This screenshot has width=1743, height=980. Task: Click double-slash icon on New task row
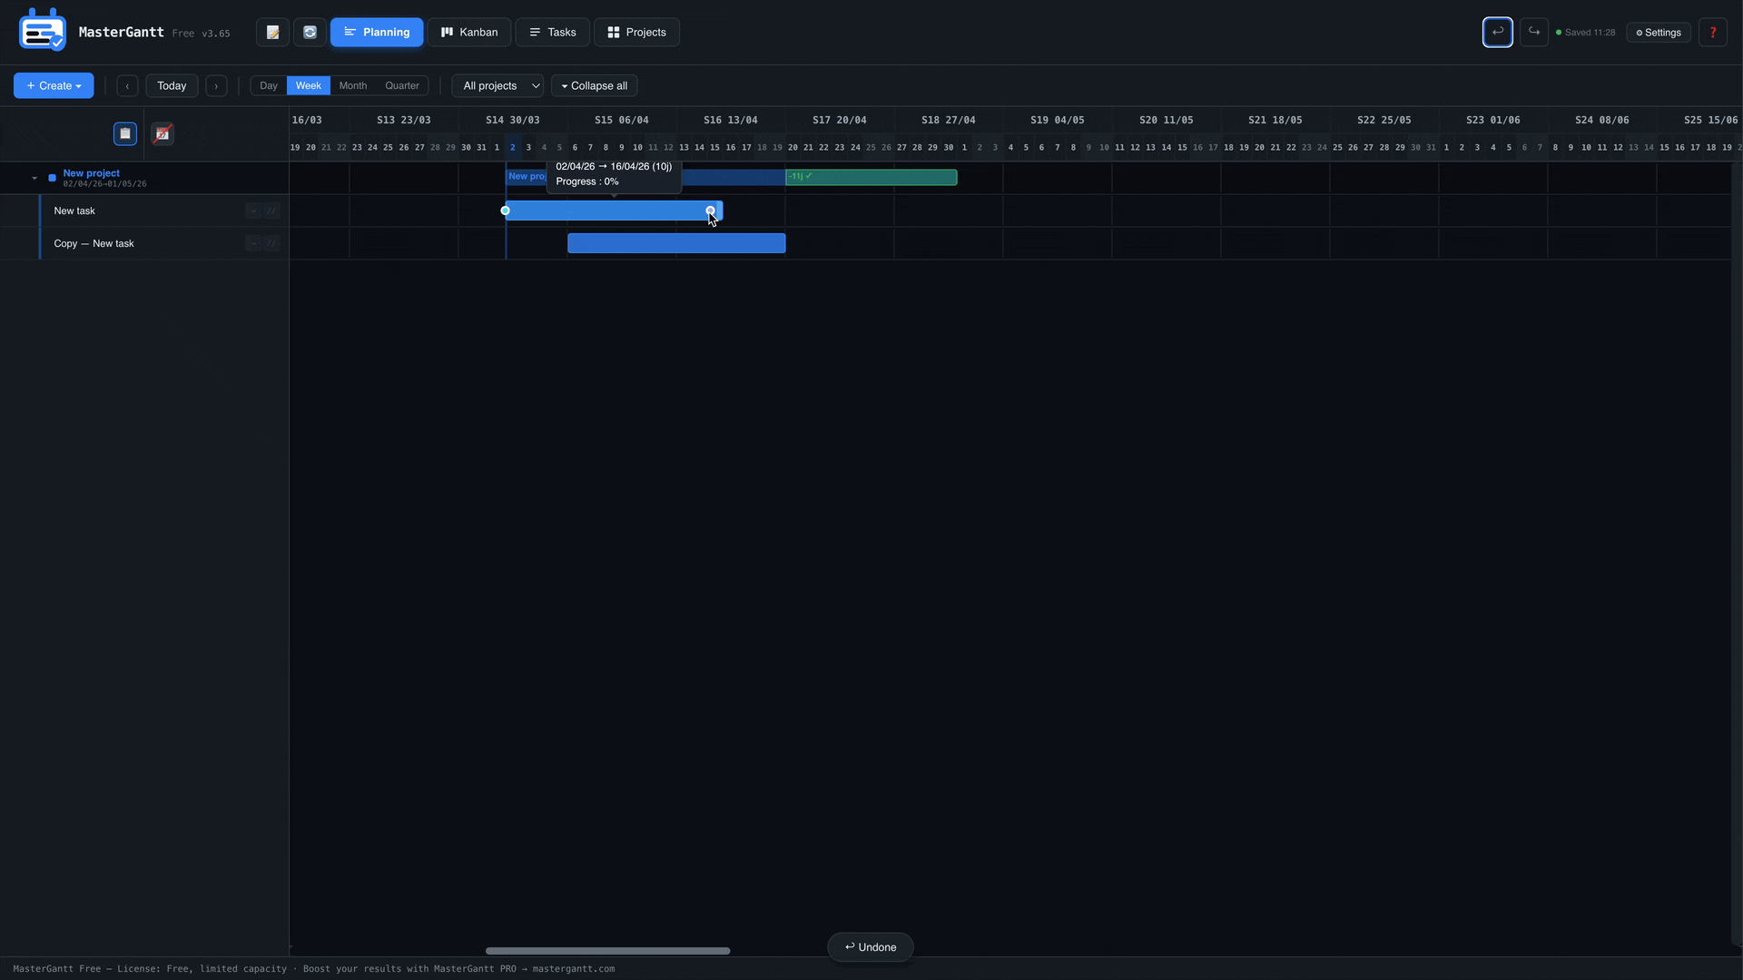271,211
